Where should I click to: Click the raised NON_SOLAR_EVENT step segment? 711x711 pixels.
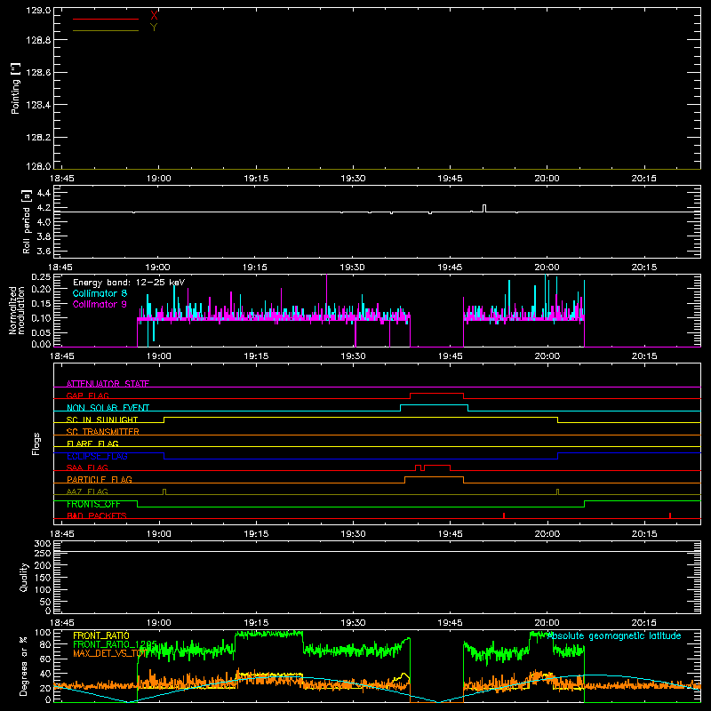pos(434,405)
